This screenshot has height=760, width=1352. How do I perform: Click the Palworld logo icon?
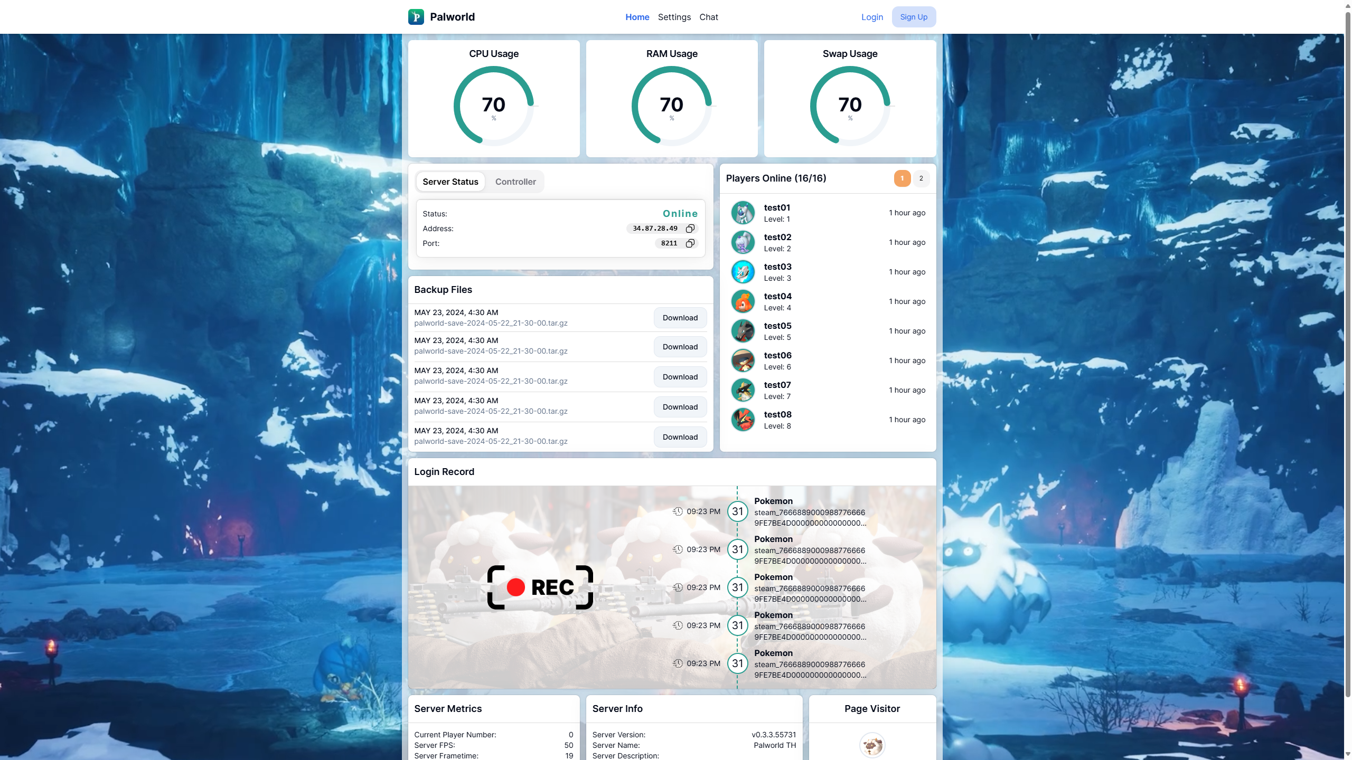[x=416, y=17]
